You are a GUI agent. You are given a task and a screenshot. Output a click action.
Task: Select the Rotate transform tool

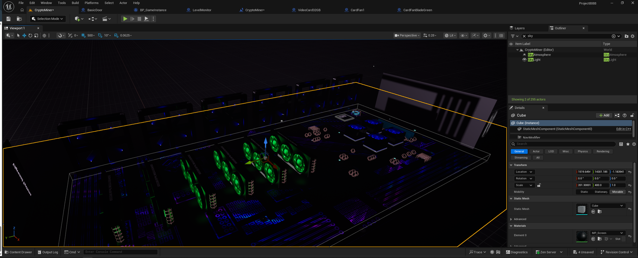tap(30, 35)
